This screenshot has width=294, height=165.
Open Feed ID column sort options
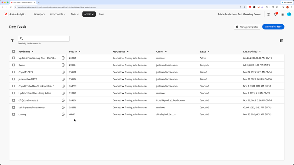80,51
